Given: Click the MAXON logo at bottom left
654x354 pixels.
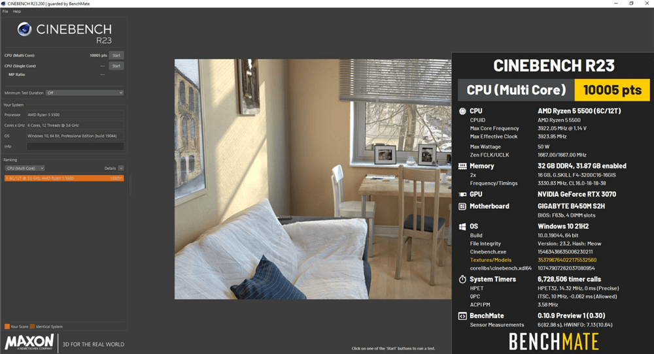Looking at the screenshot, I should (29, 342).
